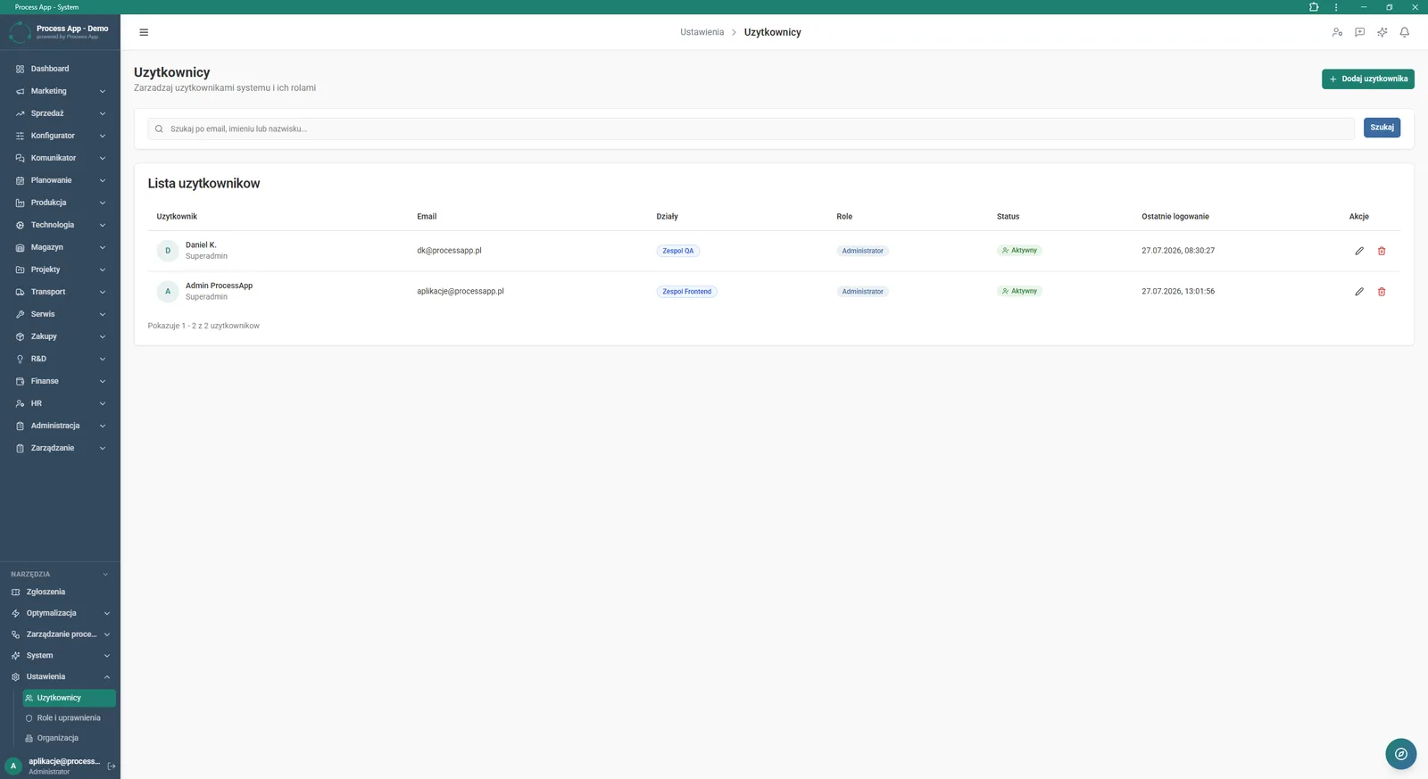Click the Zarządzanie sidebar item

coord(60,448)
